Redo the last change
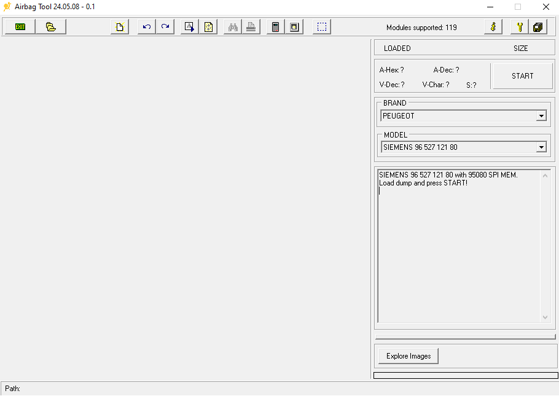This screenshot has width=559, height=396. point(165,27)
